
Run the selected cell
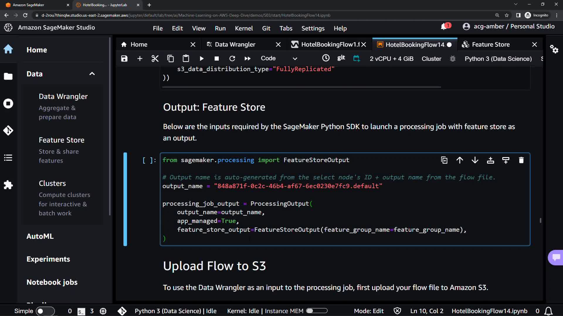tap(201, 59)
